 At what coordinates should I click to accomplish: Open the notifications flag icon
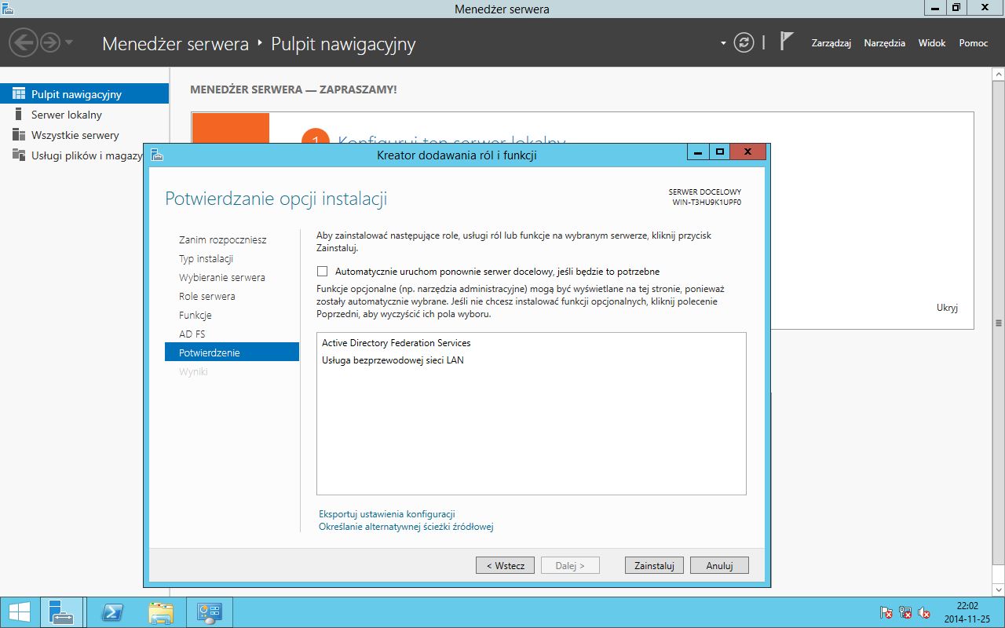[x=787, y=42]
